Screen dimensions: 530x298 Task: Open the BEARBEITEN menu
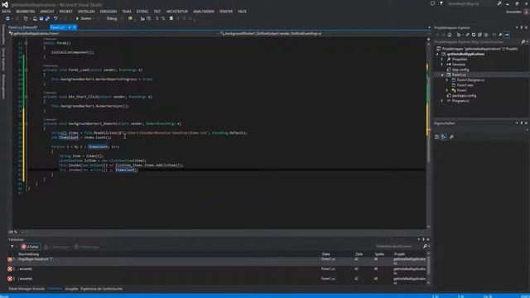pyautogui.click(x=26, y=12)
